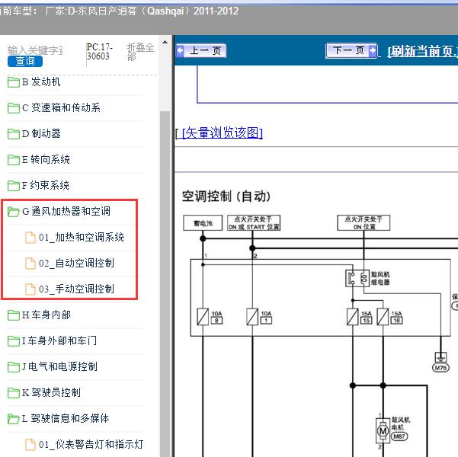This screenshot has width=458, height=457.
Task: Open 03_手动空调控制 document
Action: pyautogui.click(x=76, y=289)
